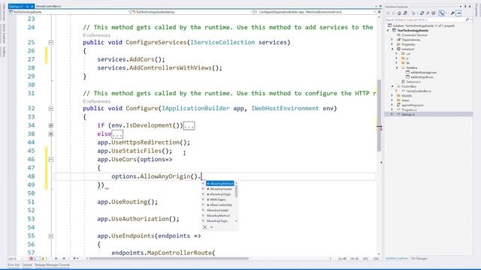Select the Rotativa folder

(410, 67)
